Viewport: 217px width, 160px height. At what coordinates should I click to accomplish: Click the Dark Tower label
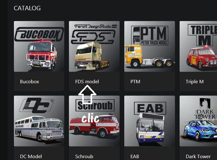[x=198, y=156]
